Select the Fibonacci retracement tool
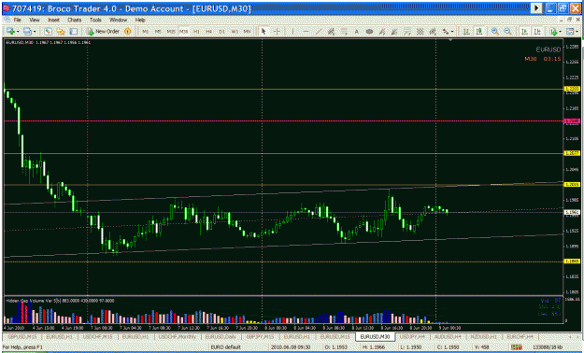This screenshot has height=353, width=584. [x=344, y=32]
